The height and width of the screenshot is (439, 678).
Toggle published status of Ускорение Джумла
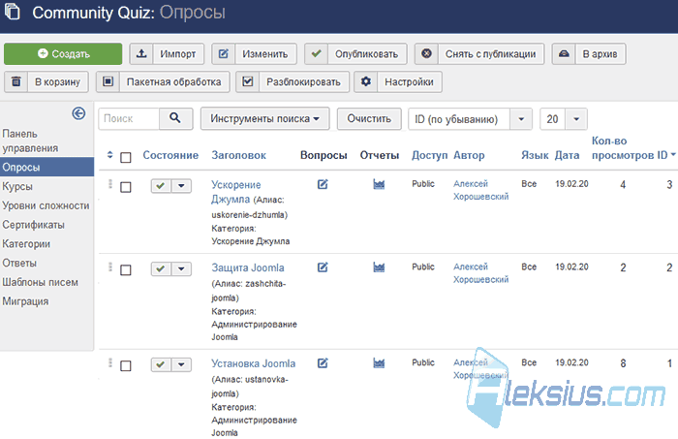tap(161, 186)
